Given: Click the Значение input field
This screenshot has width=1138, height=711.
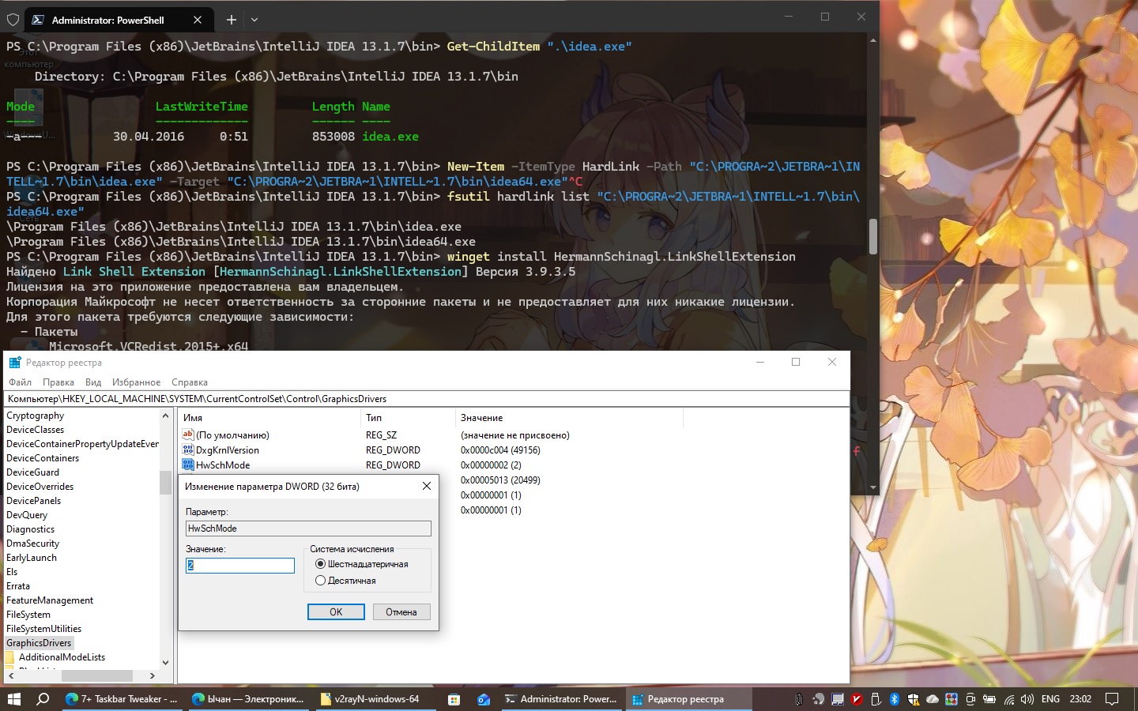Looking at the screenshot, I should click(x=240, y=566).
